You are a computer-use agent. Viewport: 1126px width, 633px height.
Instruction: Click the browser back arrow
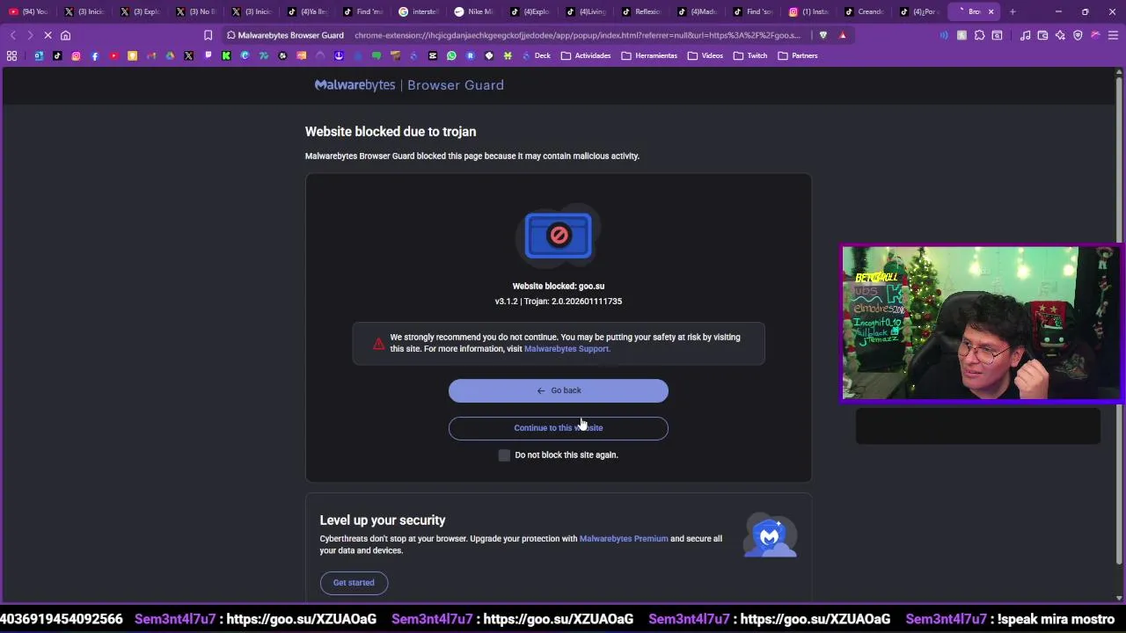tap(12, 35)
